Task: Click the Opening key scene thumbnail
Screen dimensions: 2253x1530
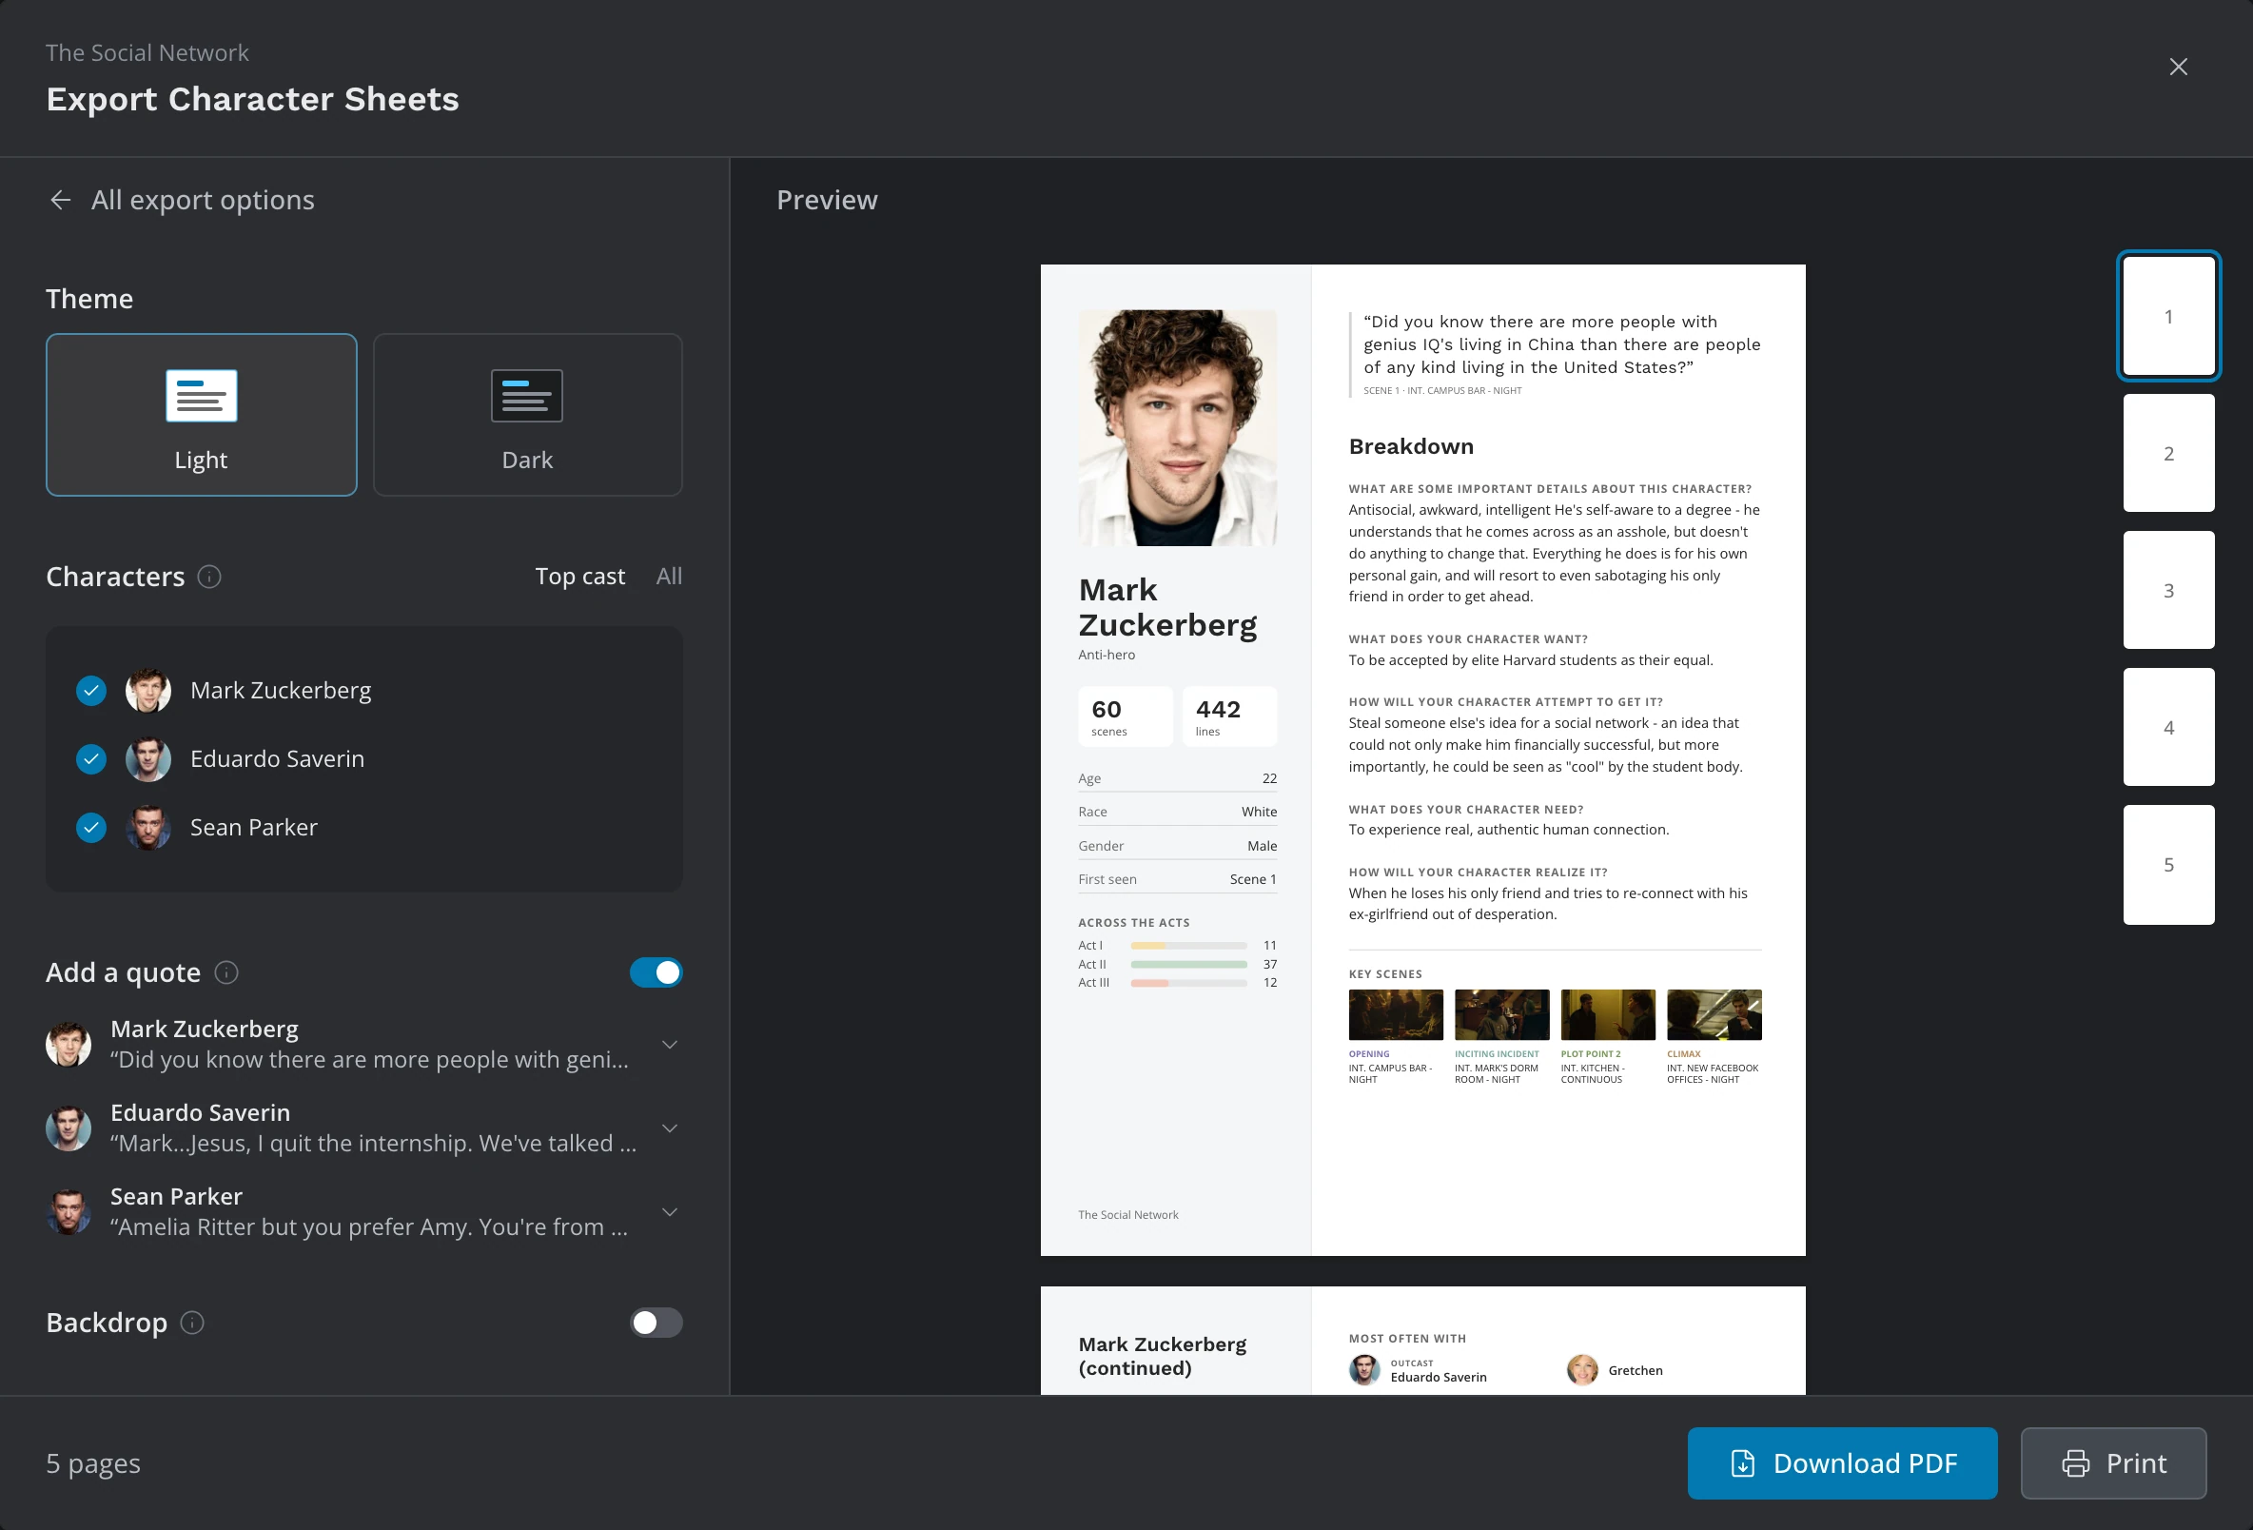Action: click(1395, 1014)
